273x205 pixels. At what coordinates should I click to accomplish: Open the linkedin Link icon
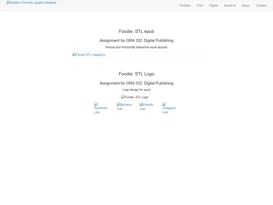[x=146, y=107]
